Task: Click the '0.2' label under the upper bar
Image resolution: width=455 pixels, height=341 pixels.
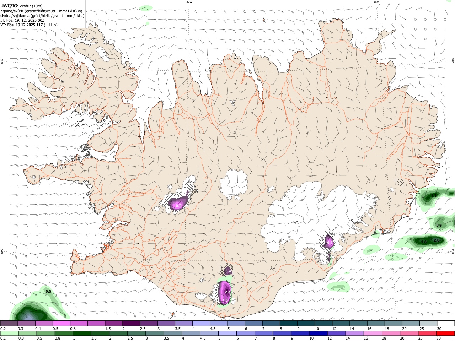Action: pos(3,329)
